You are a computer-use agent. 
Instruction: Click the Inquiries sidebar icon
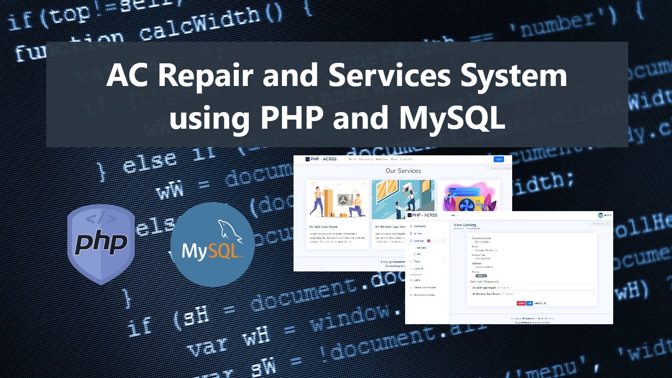[411, 269]
